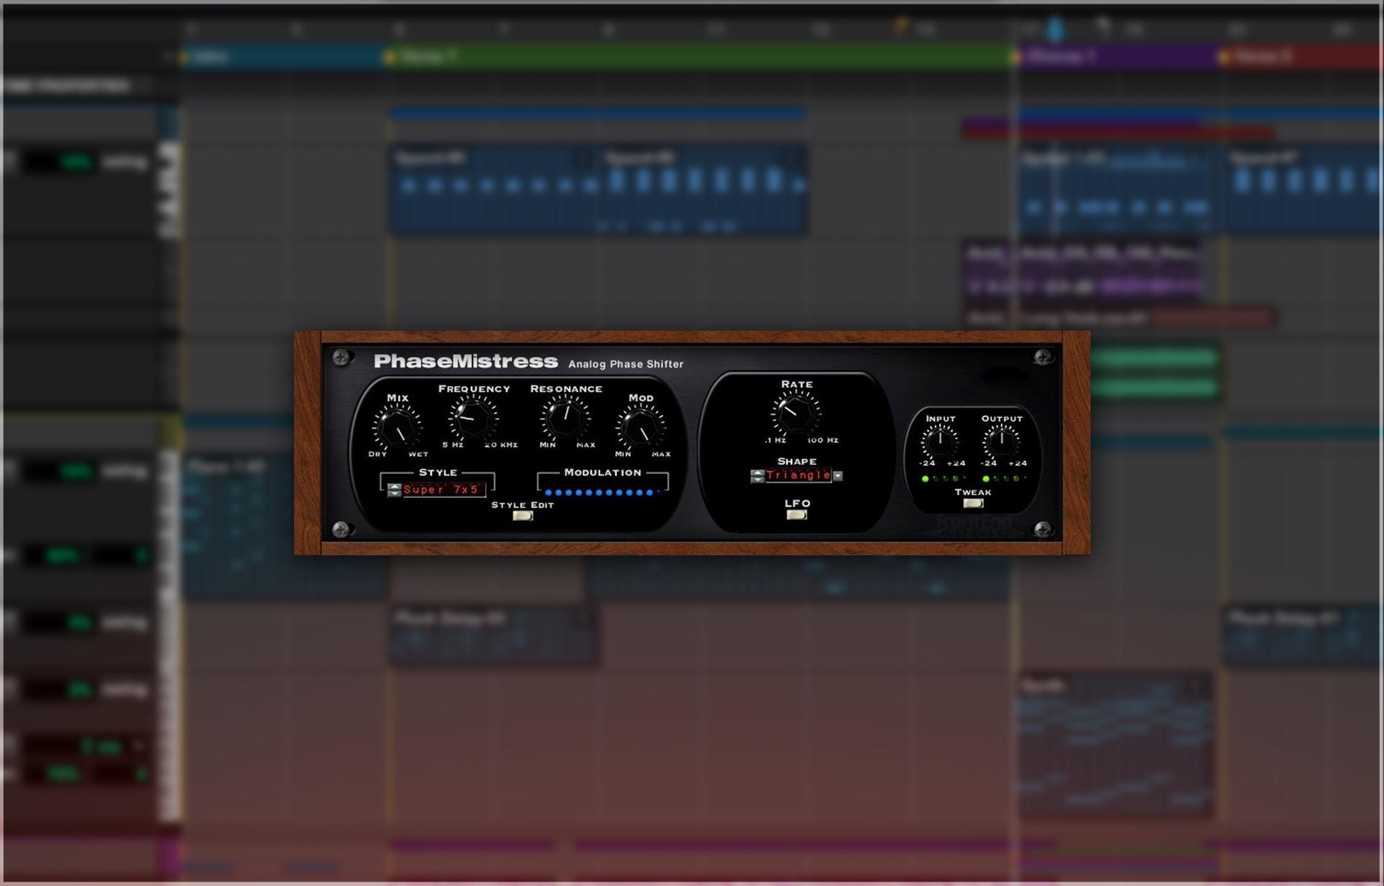This screenshot has height=886, width=1384.
Task: Click the Mod depth knob
Action: (641, 429)
